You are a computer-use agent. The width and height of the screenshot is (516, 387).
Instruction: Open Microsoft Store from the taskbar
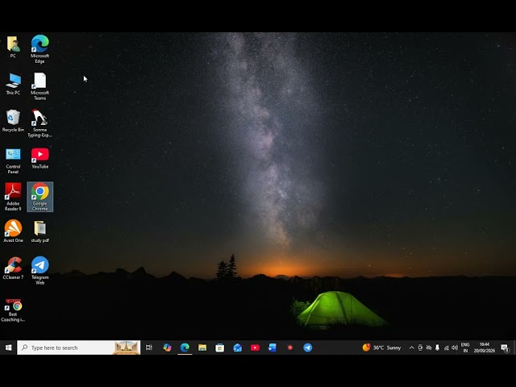point(220,347)
